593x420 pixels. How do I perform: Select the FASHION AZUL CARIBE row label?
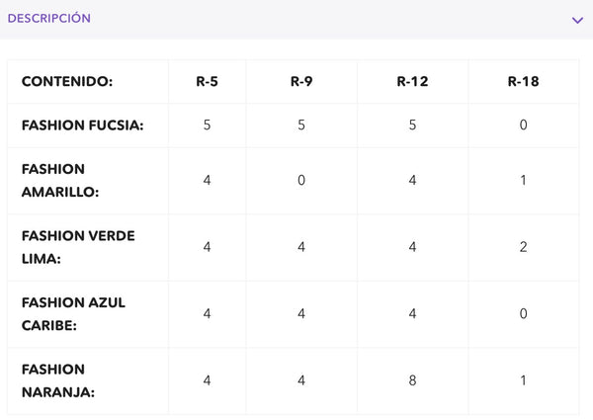click(x=73, y=314)
